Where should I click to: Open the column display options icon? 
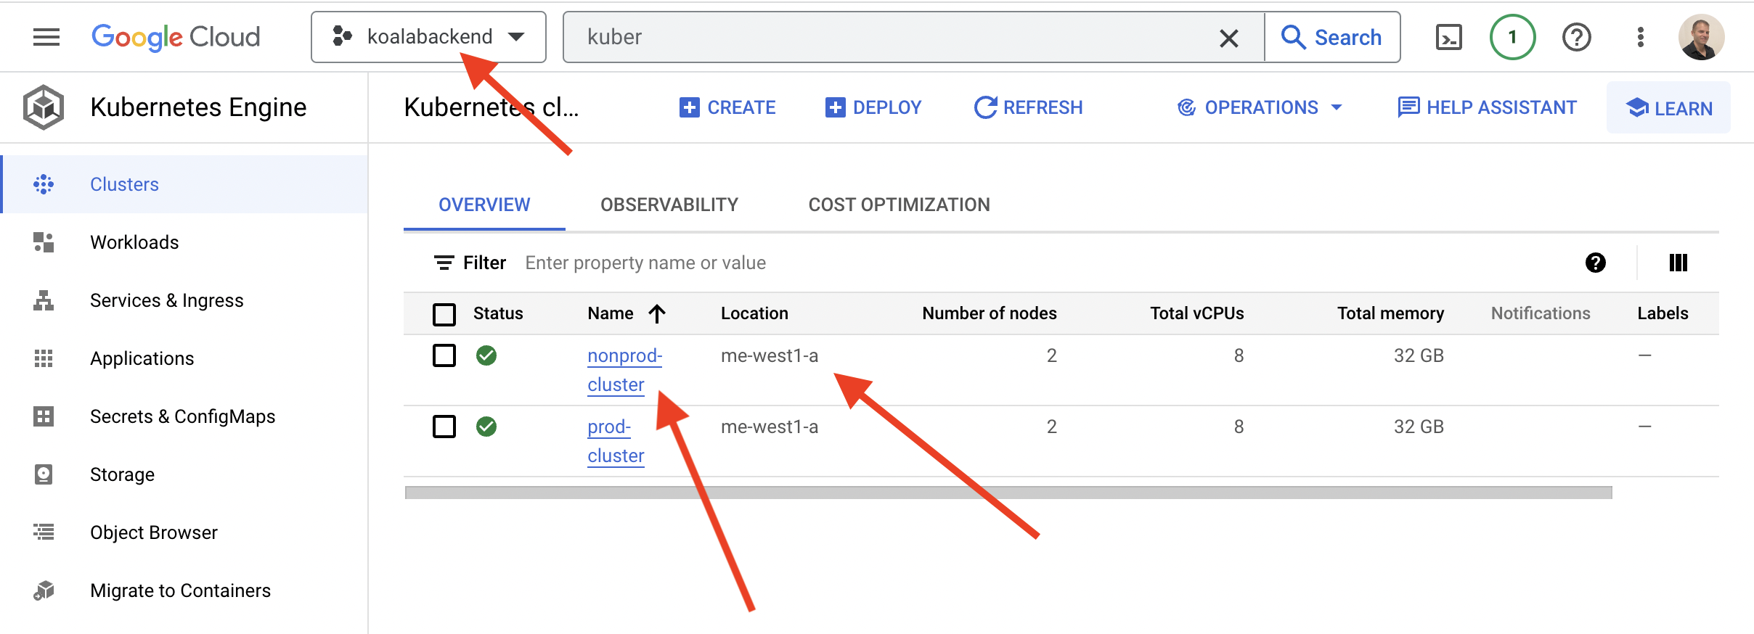pyautogui.click(x=1678, y=263)
